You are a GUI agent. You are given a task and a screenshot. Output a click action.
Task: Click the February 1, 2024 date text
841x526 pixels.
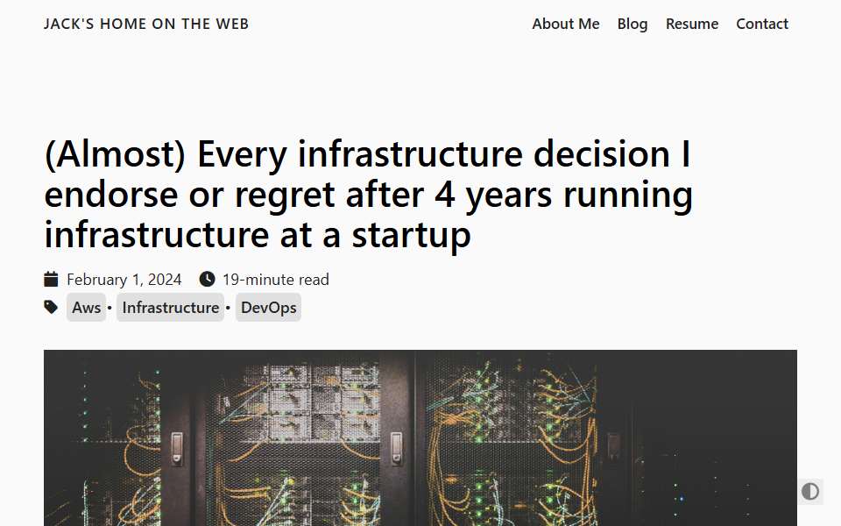click(x=124, y=280)
